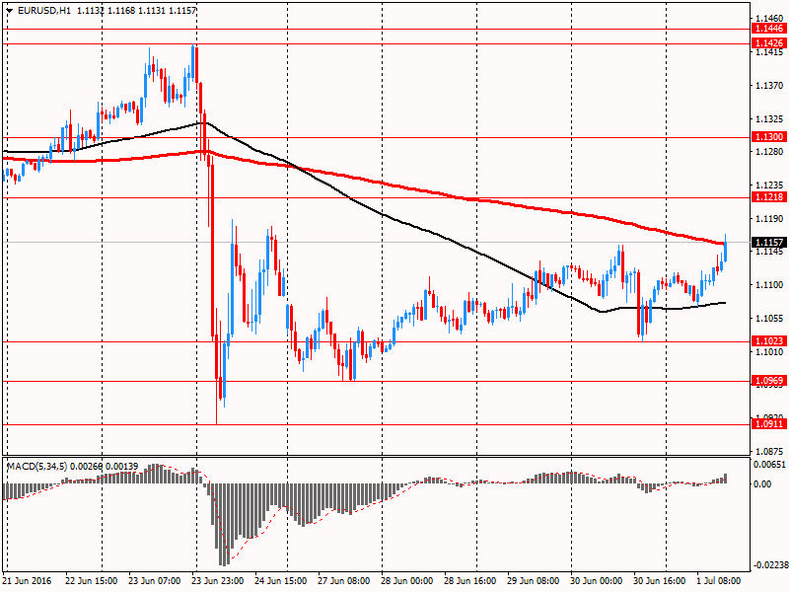The width and height of the screenshot is (789, 592).
Task: Click the 27 Jun 08:00 time axis label
Action: [x=344, y=581]
